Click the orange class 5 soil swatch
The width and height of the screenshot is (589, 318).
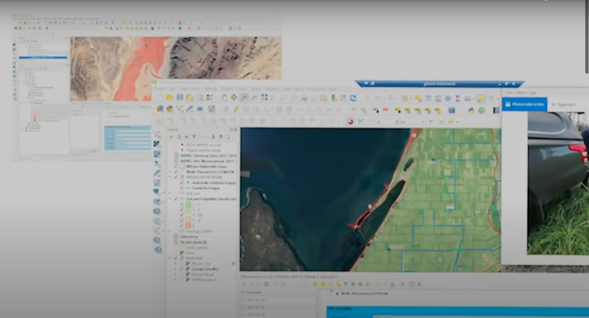point(189,226)
